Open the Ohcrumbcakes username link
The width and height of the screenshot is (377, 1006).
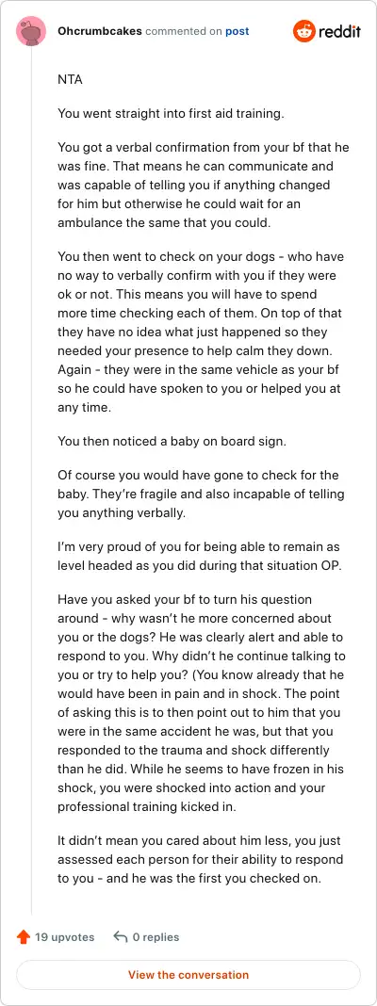click(x=100, y=31)
